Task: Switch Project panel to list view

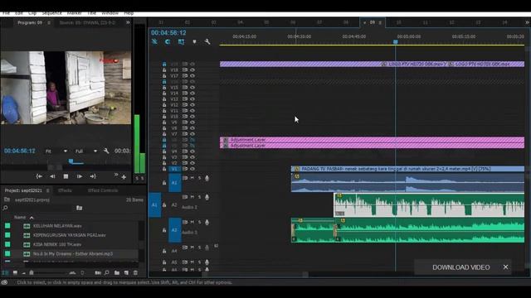Action: click(x=5, y=272)
